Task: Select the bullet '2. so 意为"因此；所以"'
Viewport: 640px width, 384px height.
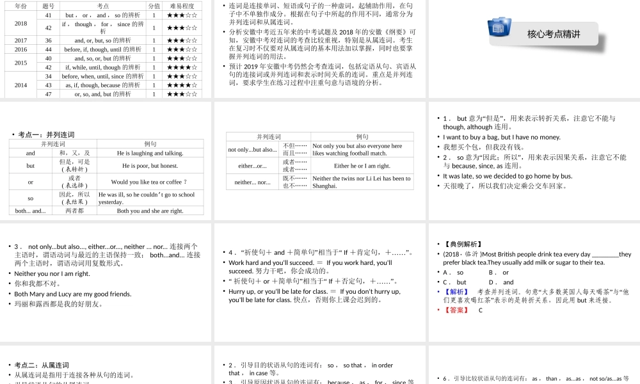Action: coord(534,161)
